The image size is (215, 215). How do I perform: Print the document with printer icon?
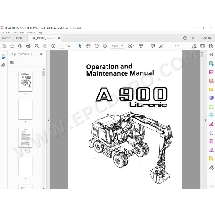coord(28,46)
